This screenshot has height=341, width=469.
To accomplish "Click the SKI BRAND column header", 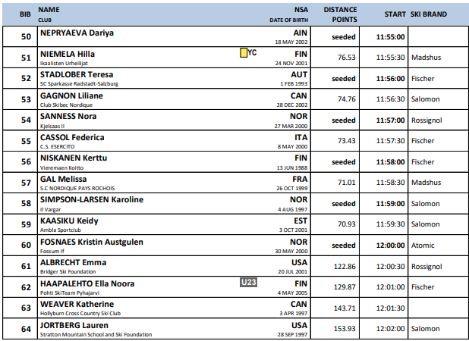I will [429, 14].
